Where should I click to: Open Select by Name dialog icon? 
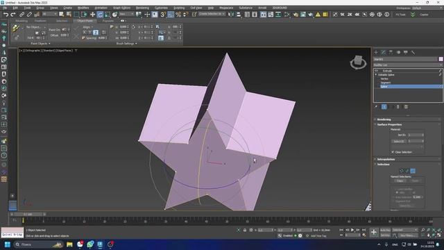tap(69, 15)
